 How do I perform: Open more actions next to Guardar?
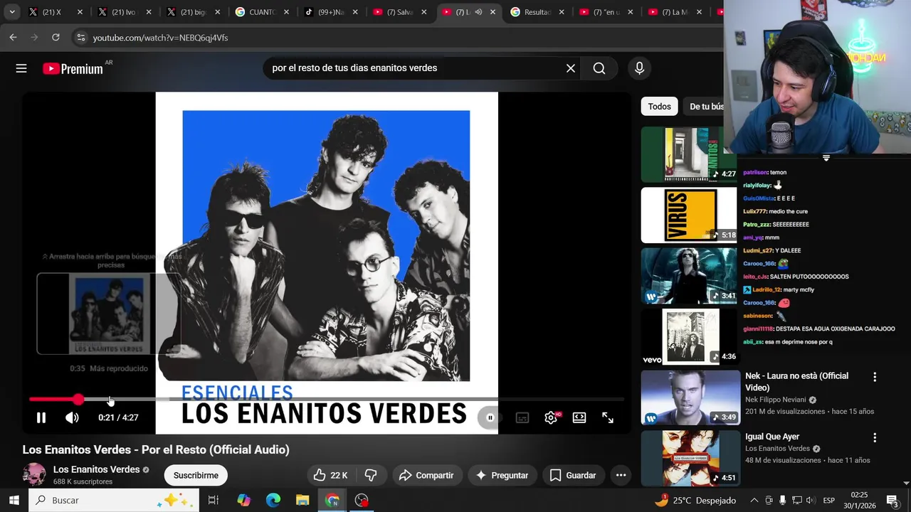coord(621,475)
